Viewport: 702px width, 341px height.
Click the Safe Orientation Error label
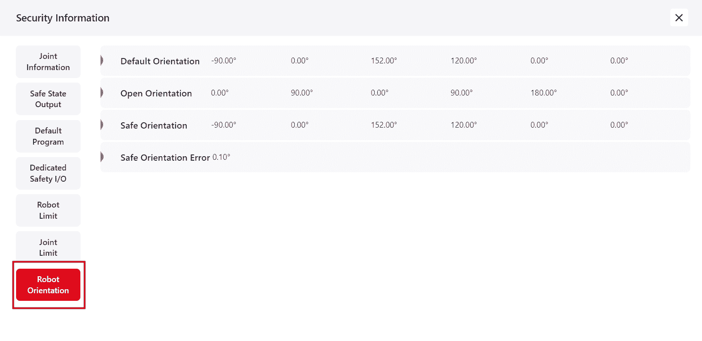[165, 158]
